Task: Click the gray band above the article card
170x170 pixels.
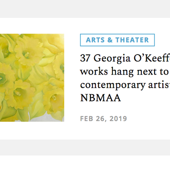Action: click(x=85, y=9)
